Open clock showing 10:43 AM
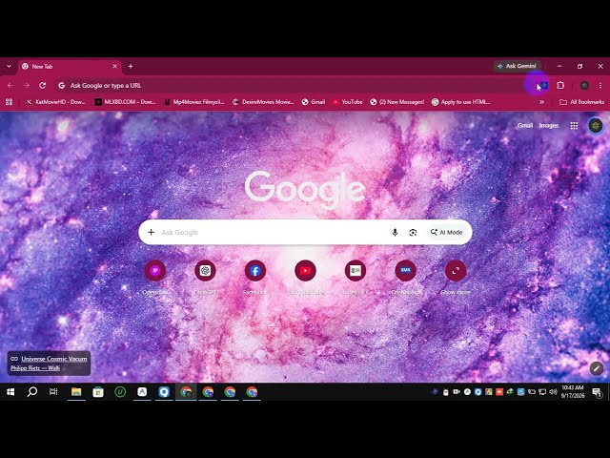The image size is (610, 458). 573,392
